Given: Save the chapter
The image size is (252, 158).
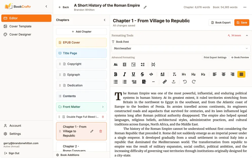Looking at the screenshot, I should [x=242, y=23].
